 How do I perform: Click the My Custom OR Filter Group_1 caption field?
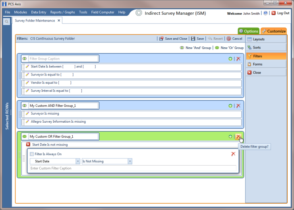coord(63,137)
